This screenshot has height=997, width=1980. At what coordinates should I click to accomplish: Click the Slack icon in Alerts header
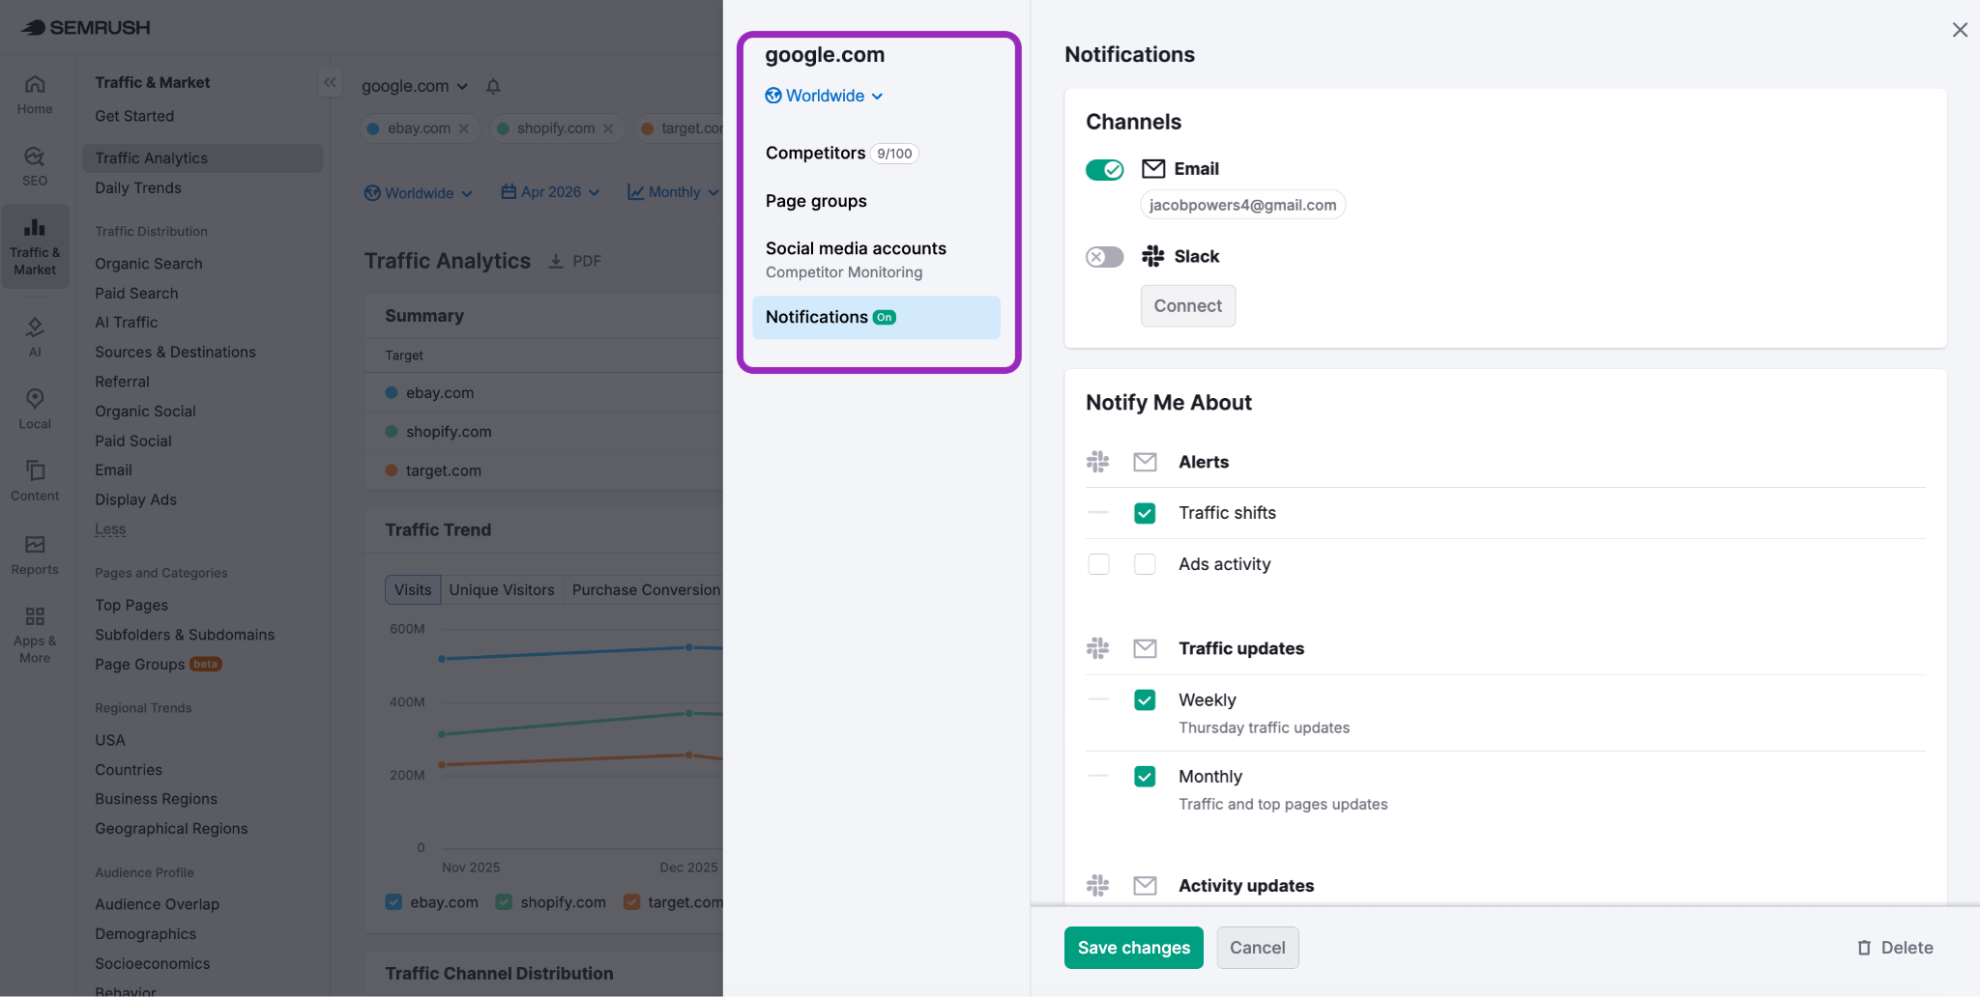coord(1097,462)
